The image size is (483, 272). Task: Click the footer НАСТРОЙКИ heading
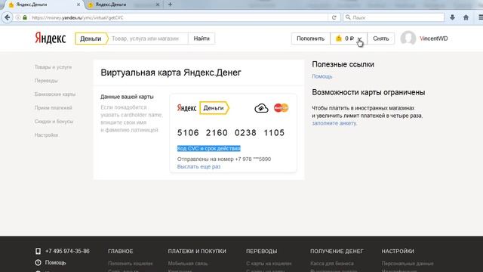pyautogui.click(x=398, y=252)
